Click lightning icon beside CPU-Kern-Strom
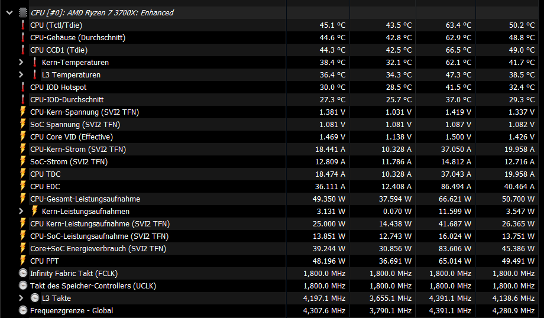This screenshot has width=544, height=318. [x=23, y=149]
